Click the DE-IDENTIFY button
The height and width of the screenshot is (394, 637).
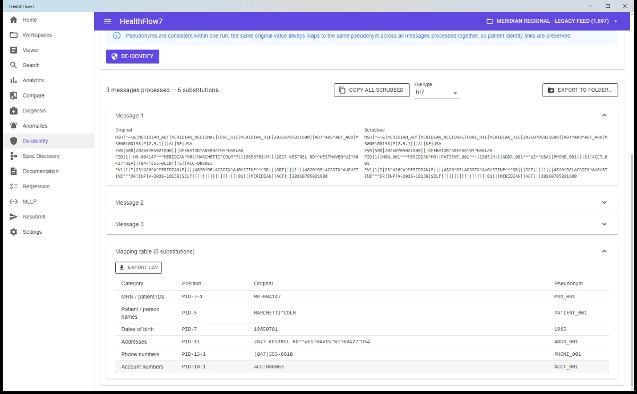click(x=133, y=56)
